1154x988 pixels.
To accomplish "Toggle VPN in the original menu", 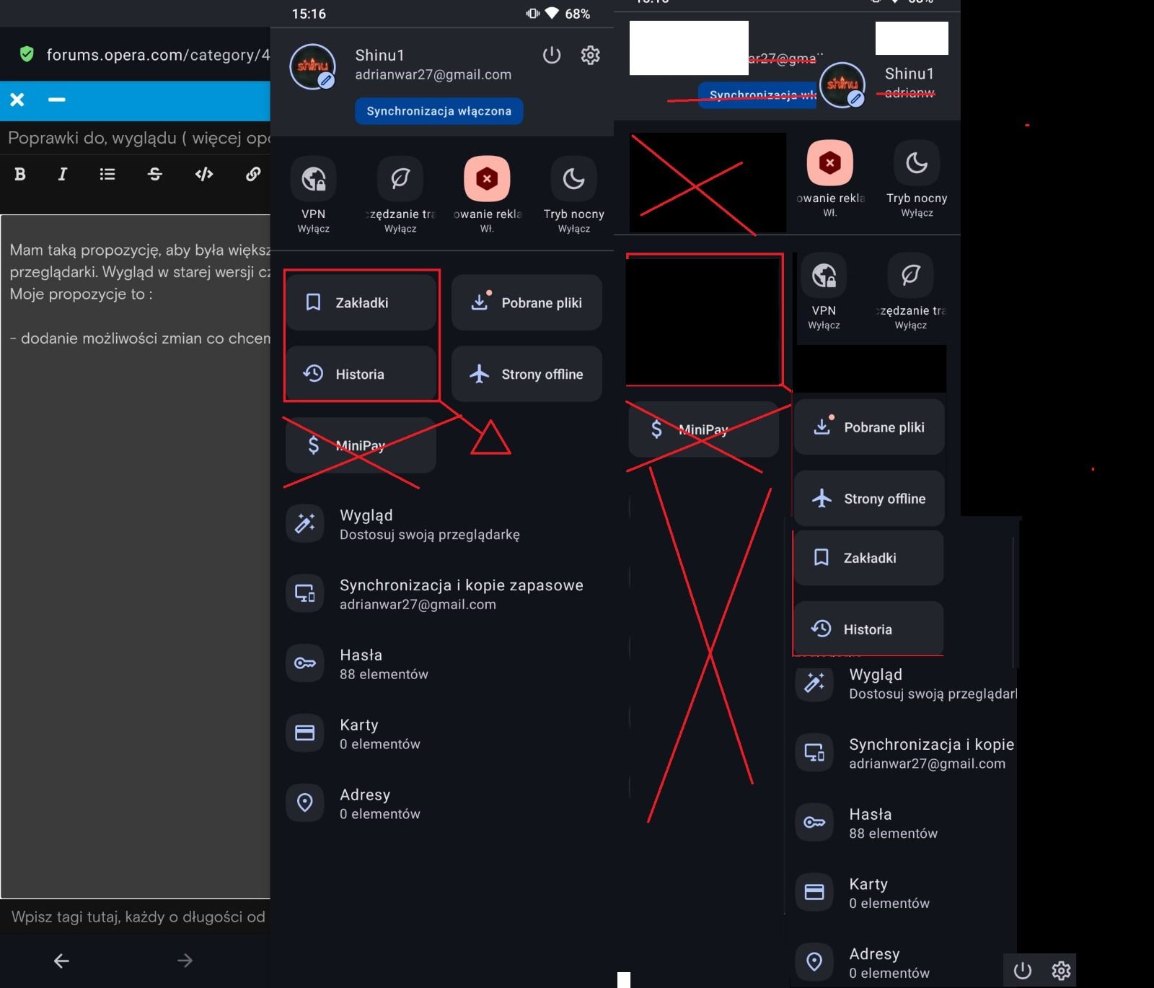I will pyautogui.click(x=314, y=178).
